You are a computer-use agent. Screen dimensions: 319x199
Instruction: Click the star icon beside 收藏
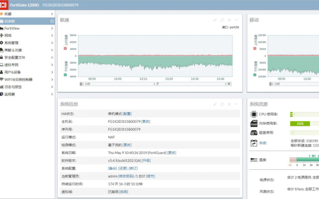pos(2,14)
